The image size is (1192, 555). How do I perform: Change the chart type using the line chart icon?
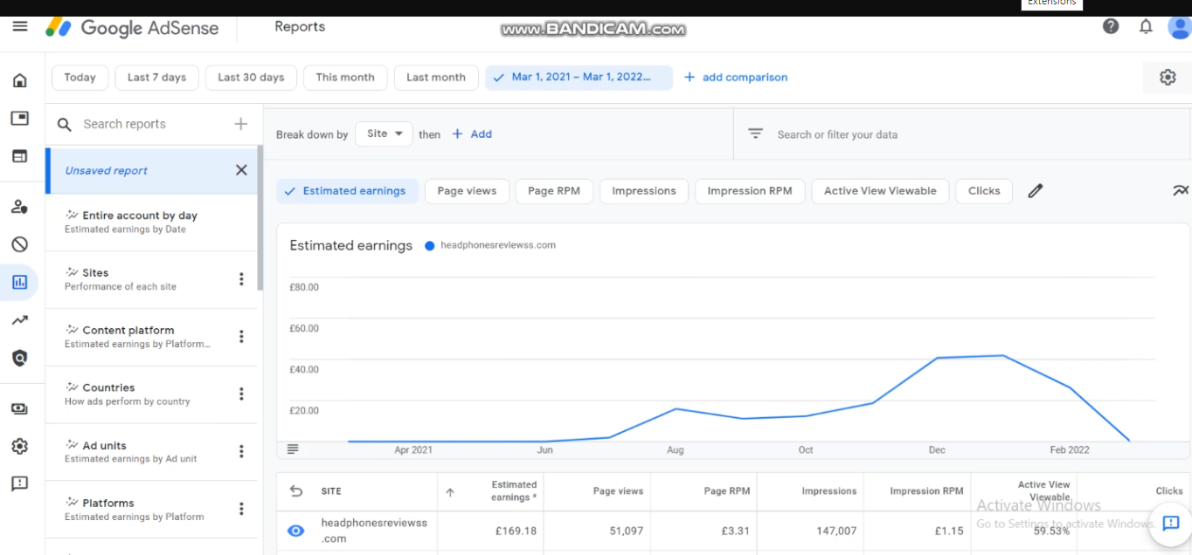(x=1181, y=191)
